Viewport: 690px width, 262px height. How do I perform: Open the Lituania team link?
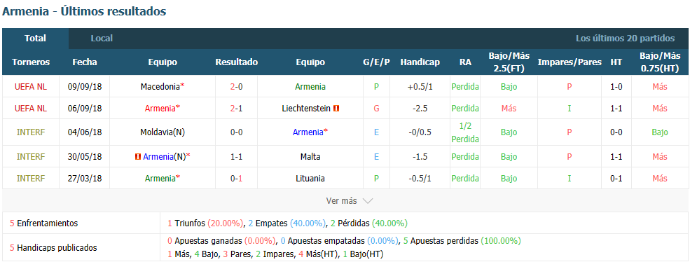click(310, 179)
